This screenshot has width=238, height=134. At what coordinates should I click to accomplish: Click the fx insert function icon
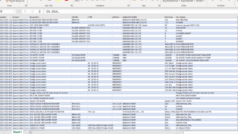click(x=40, y=11)
